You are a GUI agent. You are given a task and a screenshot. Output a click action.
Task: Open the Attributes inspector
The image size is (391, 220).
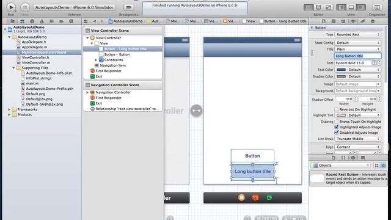click(x=353, y=21)
